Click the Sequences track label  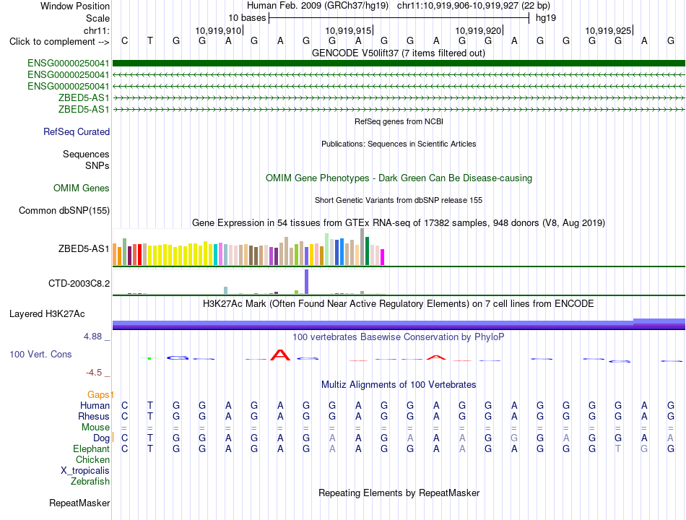[x=86, y=154]
